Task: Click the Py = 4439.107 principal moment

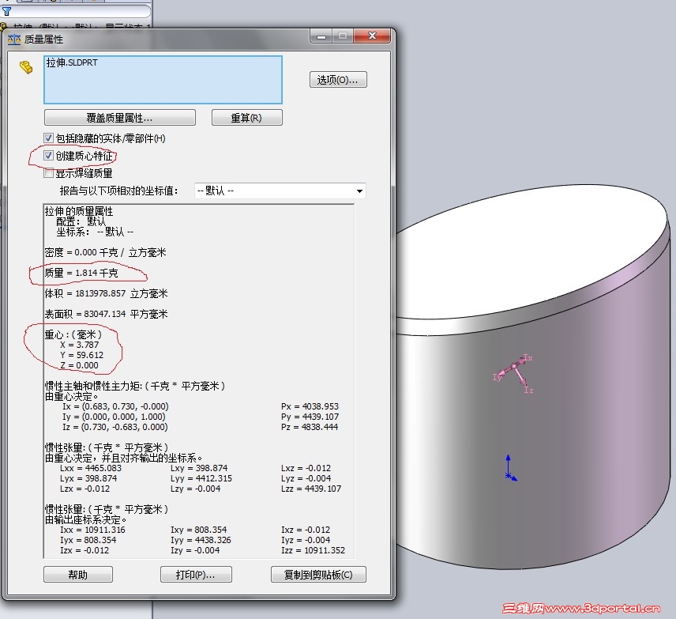Action: [310, 417]
